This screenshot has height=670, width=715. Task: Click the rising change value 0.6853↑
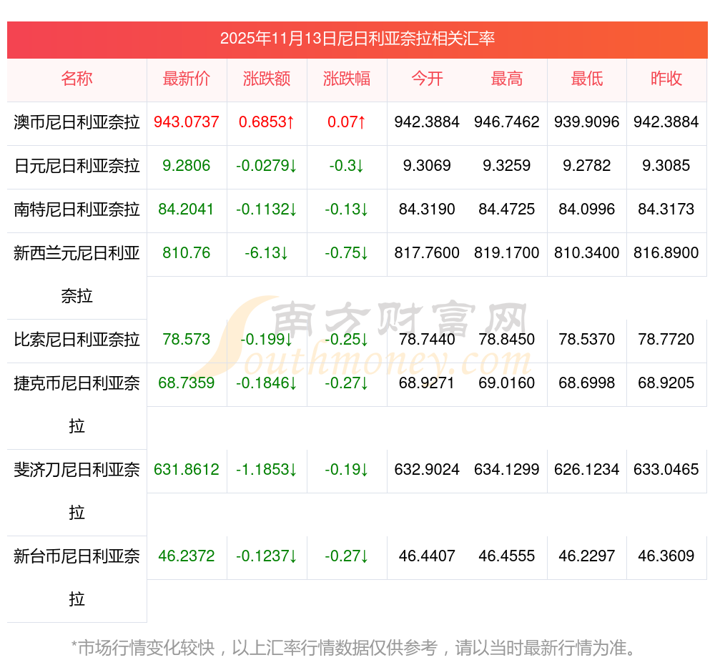coord(267,122)
